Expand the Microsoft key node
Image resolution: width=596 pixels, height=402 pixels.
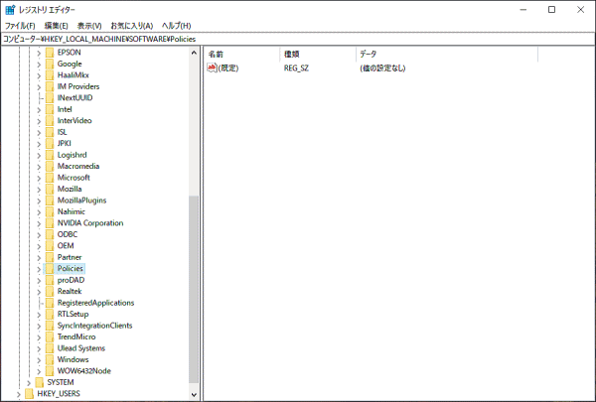[39, 178]
